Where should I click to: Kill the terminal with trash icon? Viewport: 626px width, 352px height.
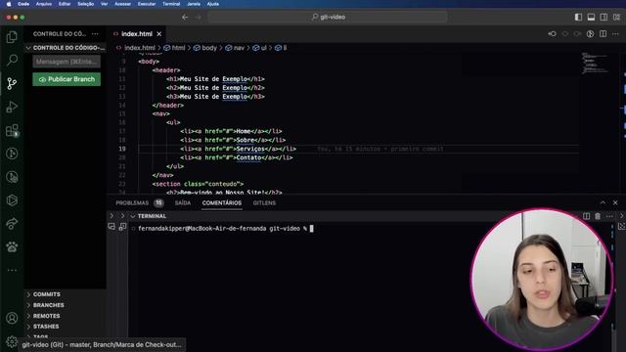point(598,216)
